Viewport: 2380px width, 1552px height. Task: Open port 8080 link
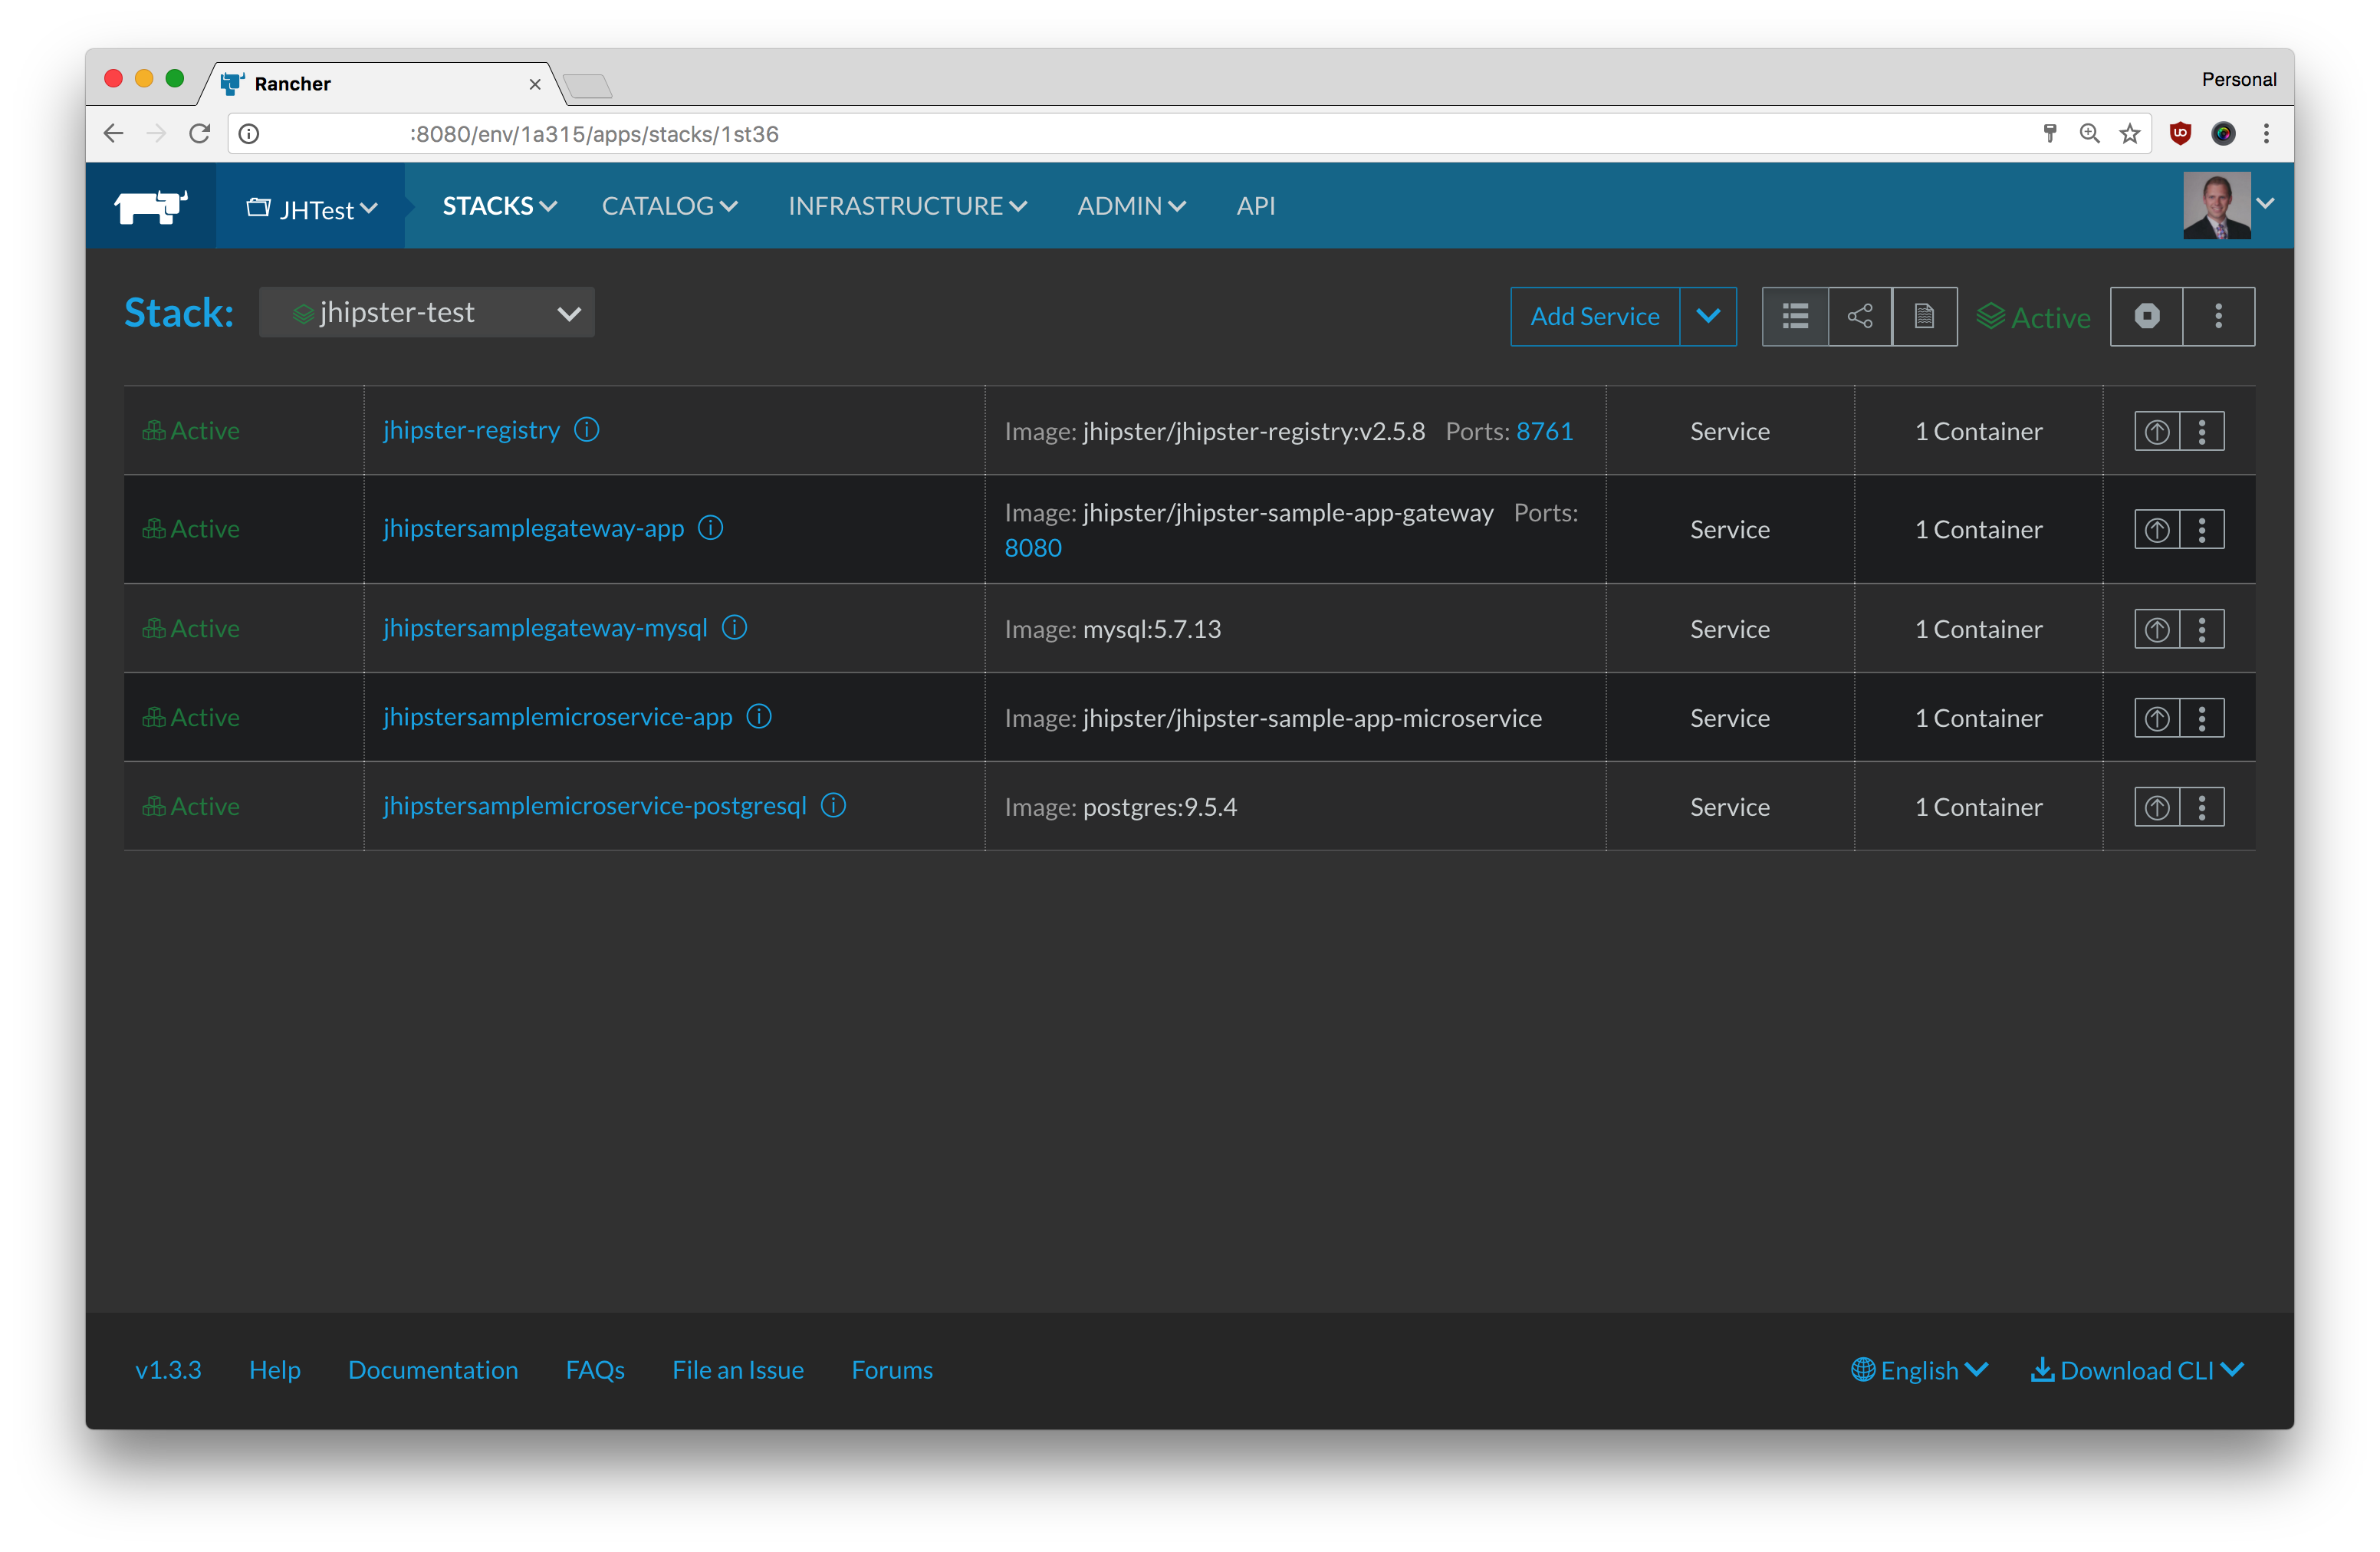pos(1033,549)
